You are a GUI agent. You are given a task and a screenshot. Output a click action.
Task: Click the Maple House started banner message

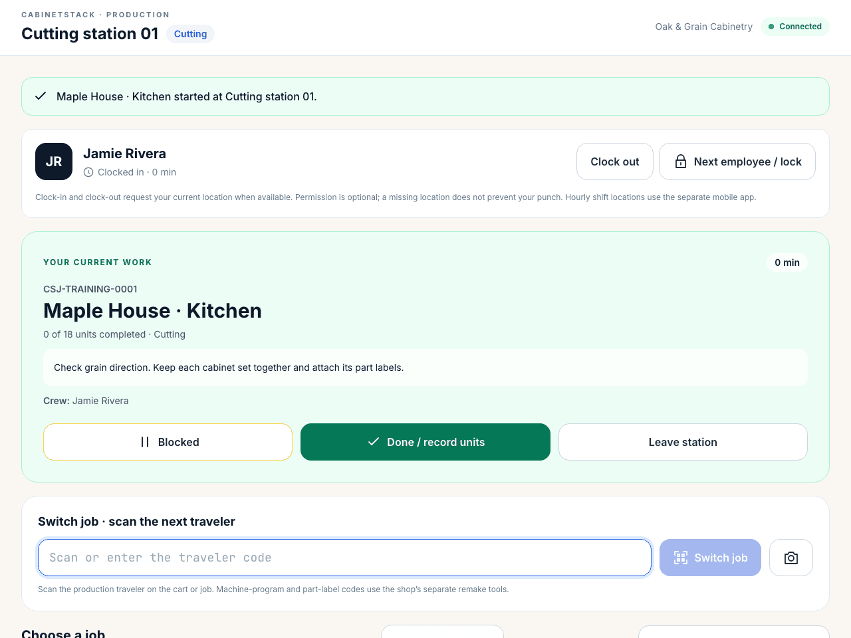pos(187,96)
